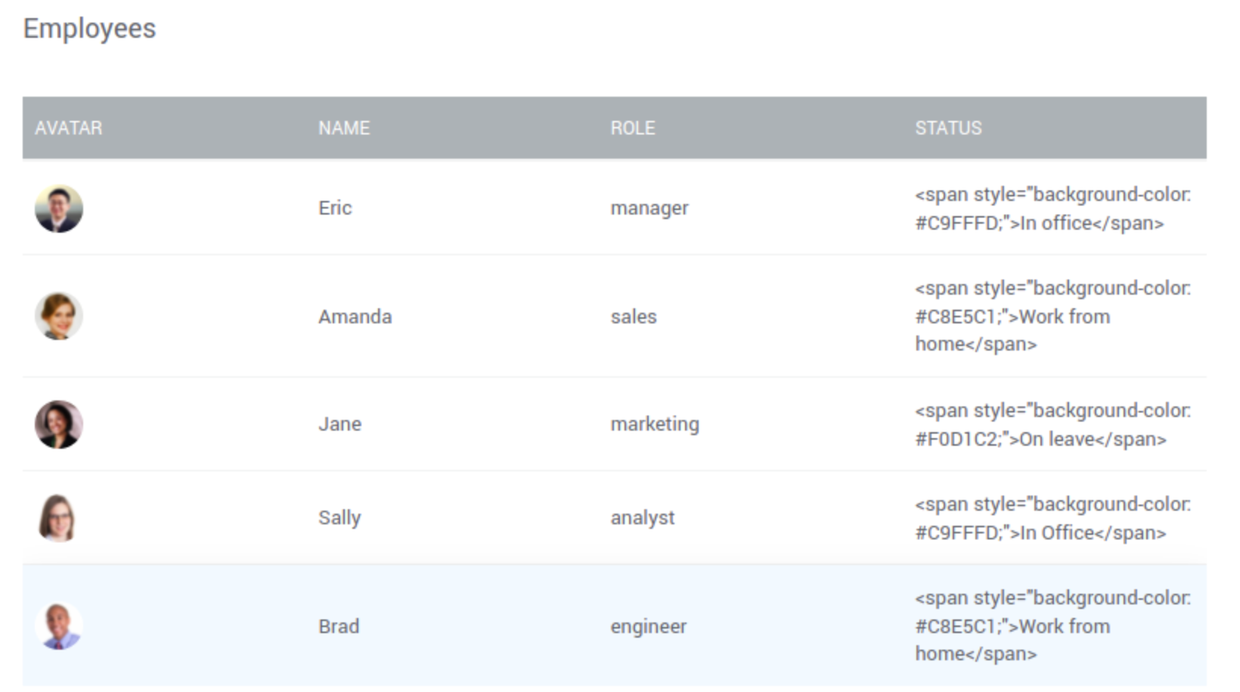Click Sally's avatar photo
This screenshot has height=692, width=1240.
click(59, 517)
